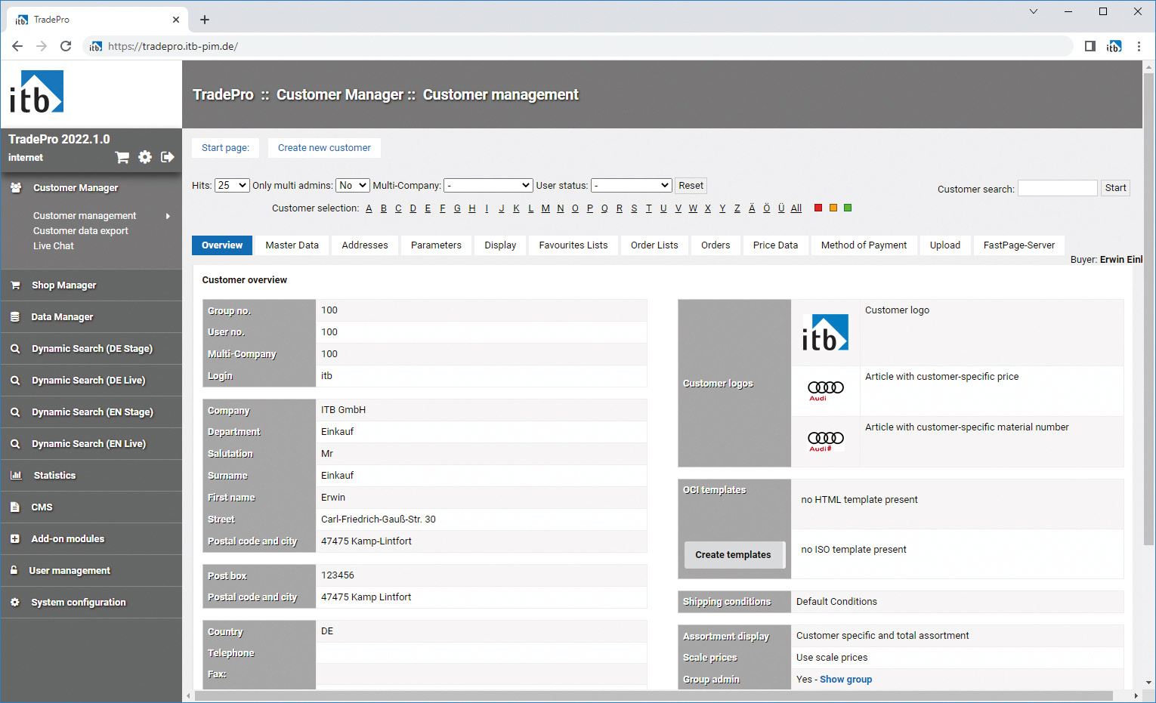Image resolution: width=1156 pixels, height=703 pixels.
Task: Switch to the Orders tab
Action: [716, 245]
